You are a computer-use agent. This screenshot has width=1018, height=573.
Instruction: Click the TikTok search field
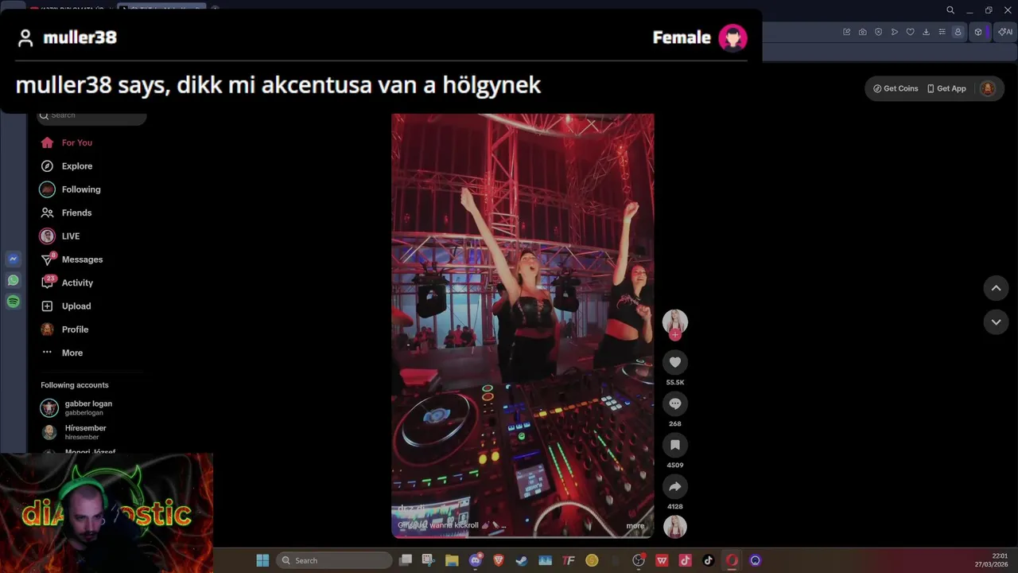(x=91, y=115)
